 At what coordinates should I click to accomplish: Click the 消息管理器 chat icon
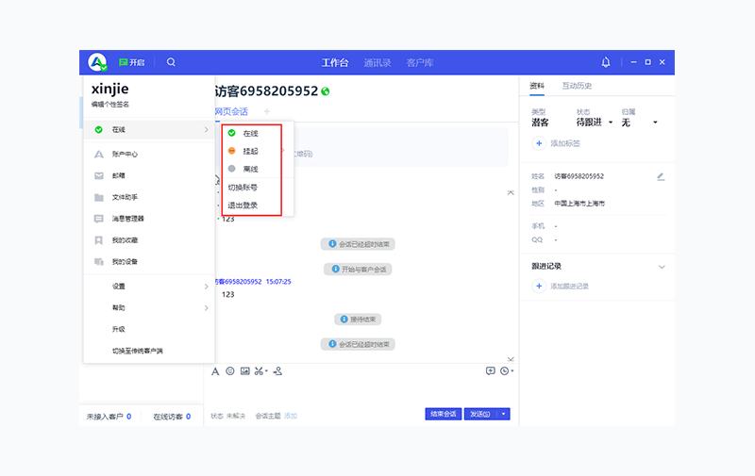click(99, 219)
